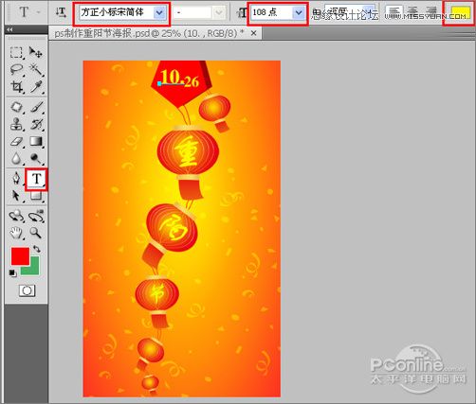Open the font style dropdown
The height and width of the screenshot is (404, 476).
(x=219, y=13)
